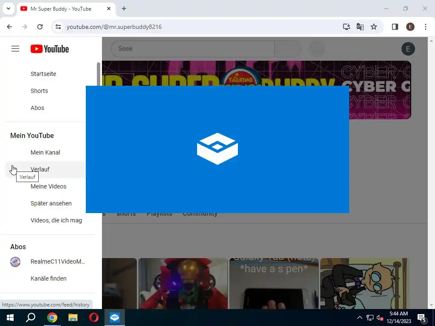This screenshot has height=326, width=435.
Task: Click the address bar URL
Action: point(114,27)
